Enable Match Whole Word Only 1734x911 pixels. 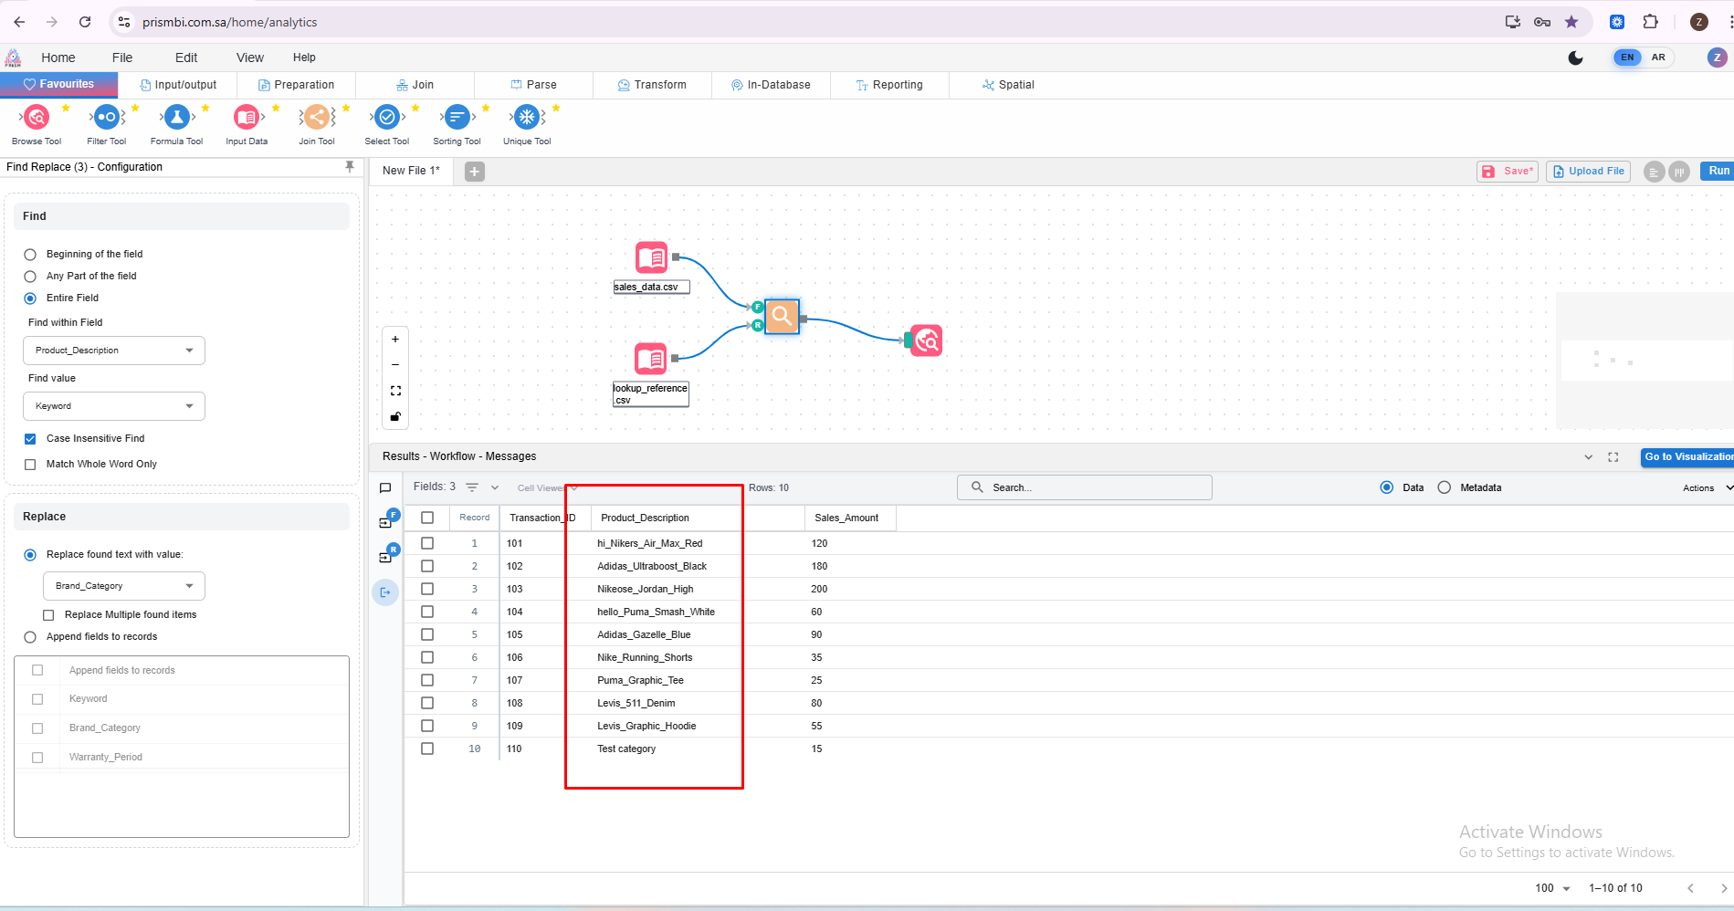pyautogui.click(x=30, y=465)
